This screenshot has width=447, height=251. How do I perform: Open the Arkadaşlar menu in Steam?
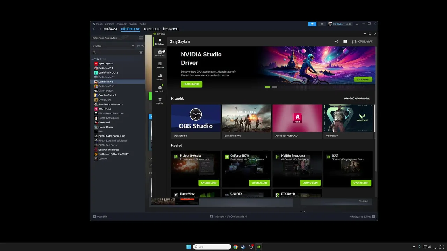coord(122,24)
